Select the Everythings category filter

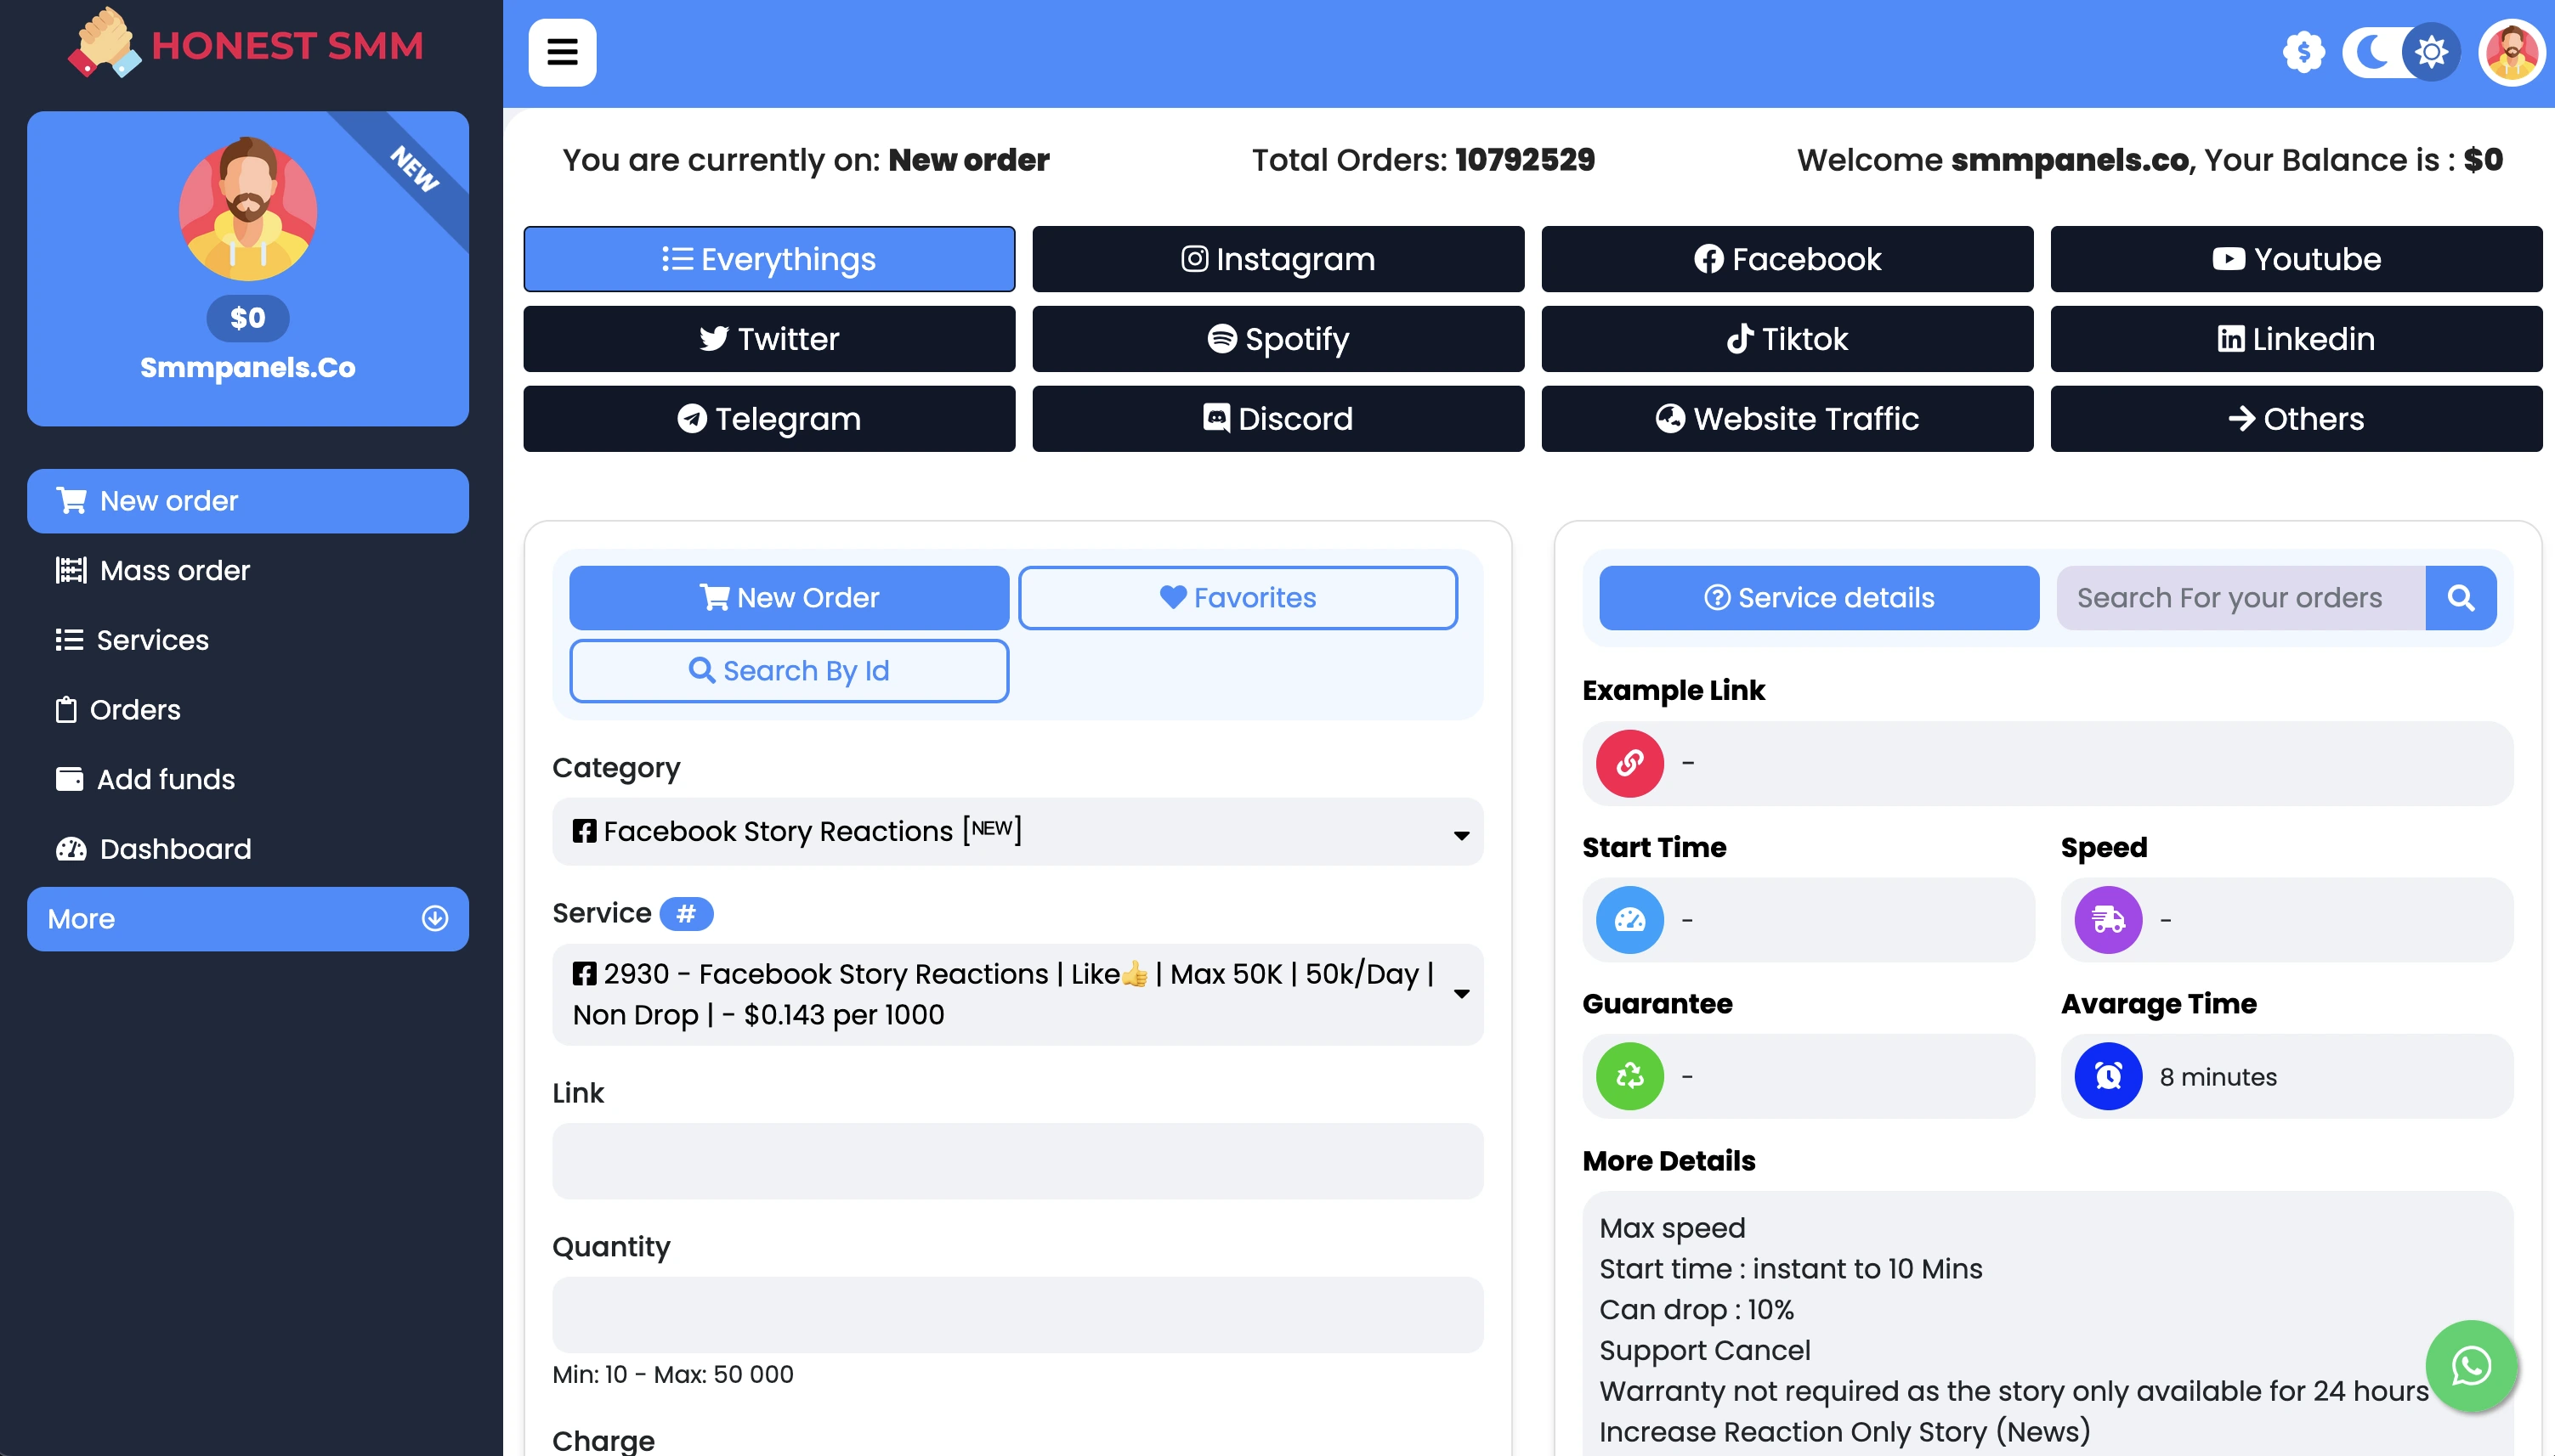pos(769,259)
